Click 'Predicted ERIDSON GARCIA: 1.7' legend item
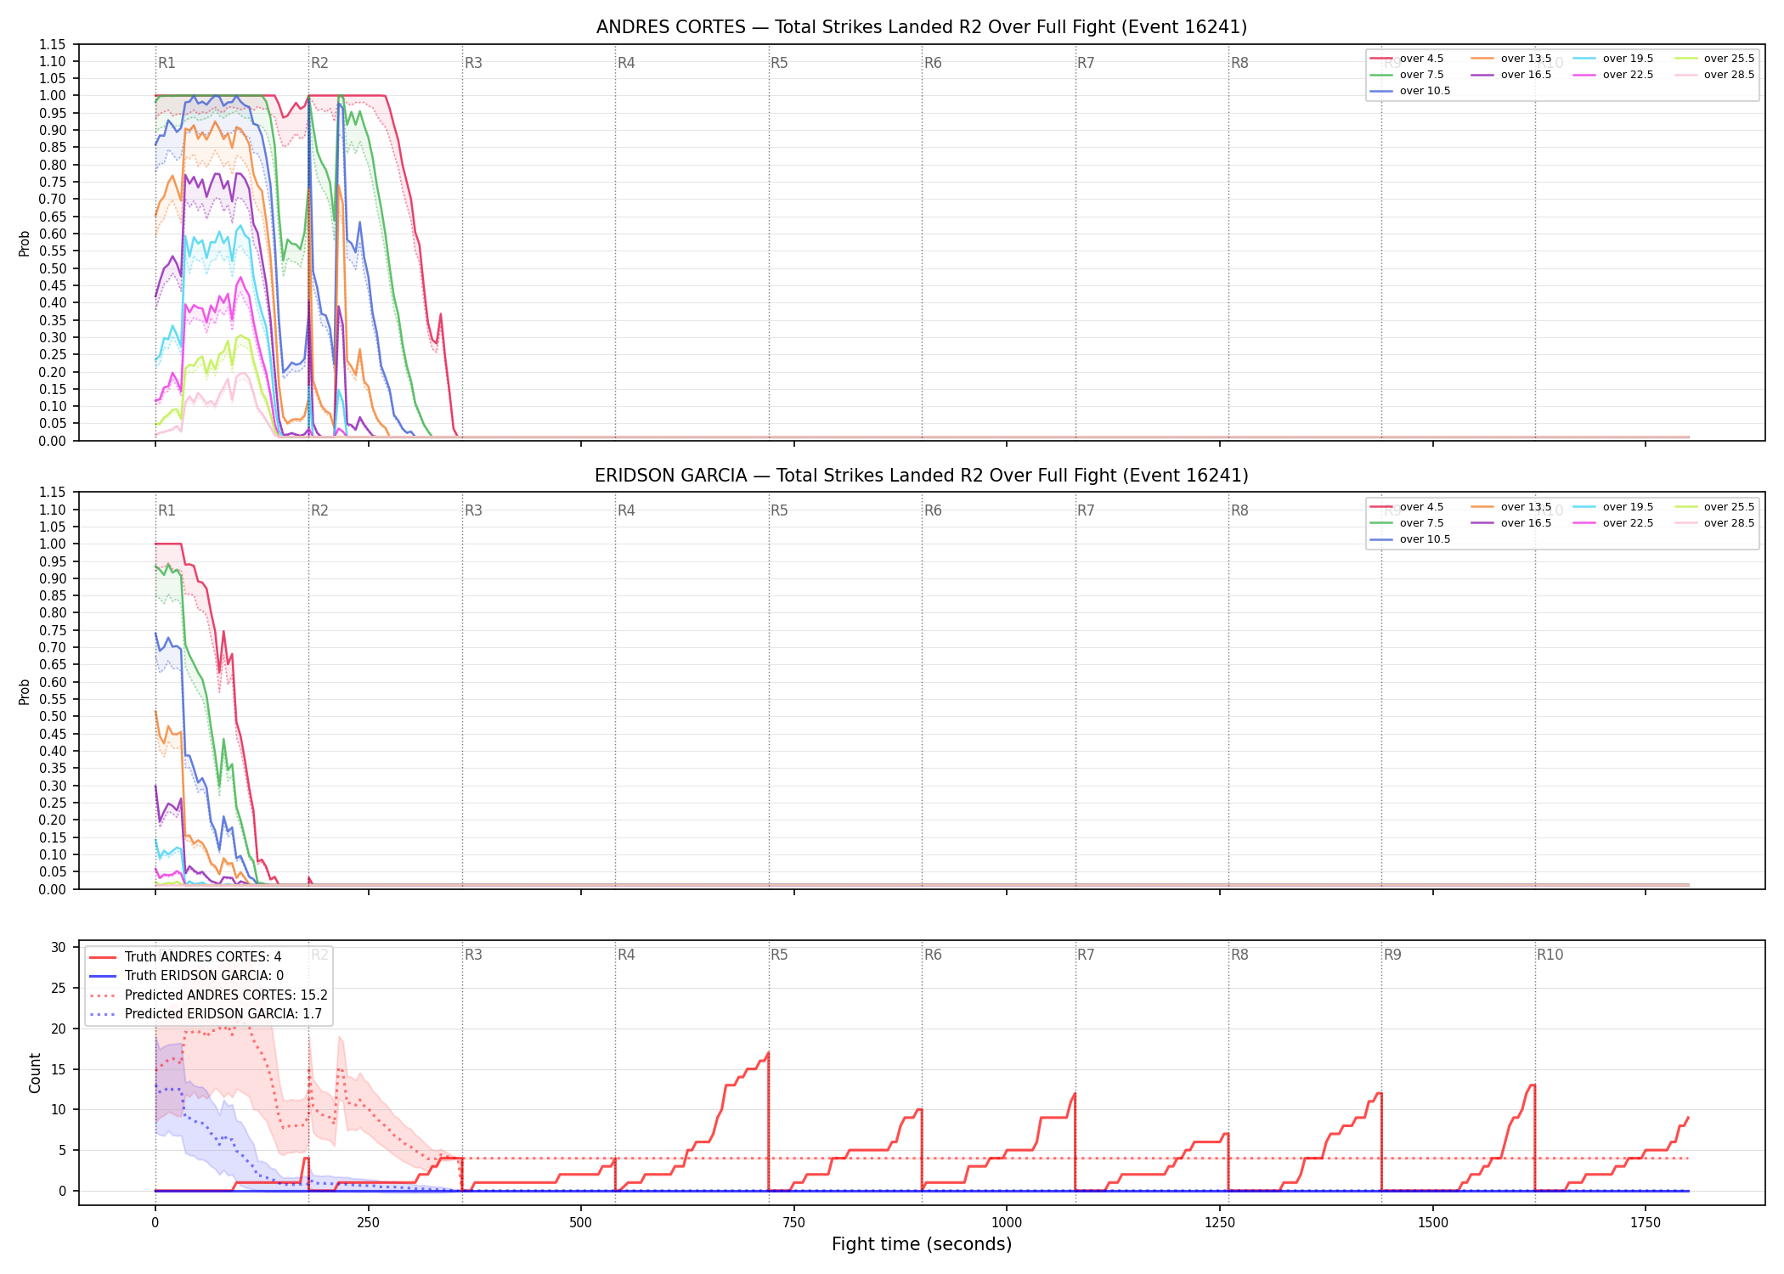This screenshot has width=1784, height=1274. tap(205, 1014)
